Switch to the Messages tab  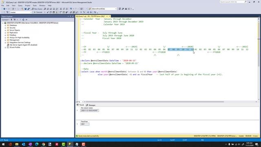click(91, 105)
